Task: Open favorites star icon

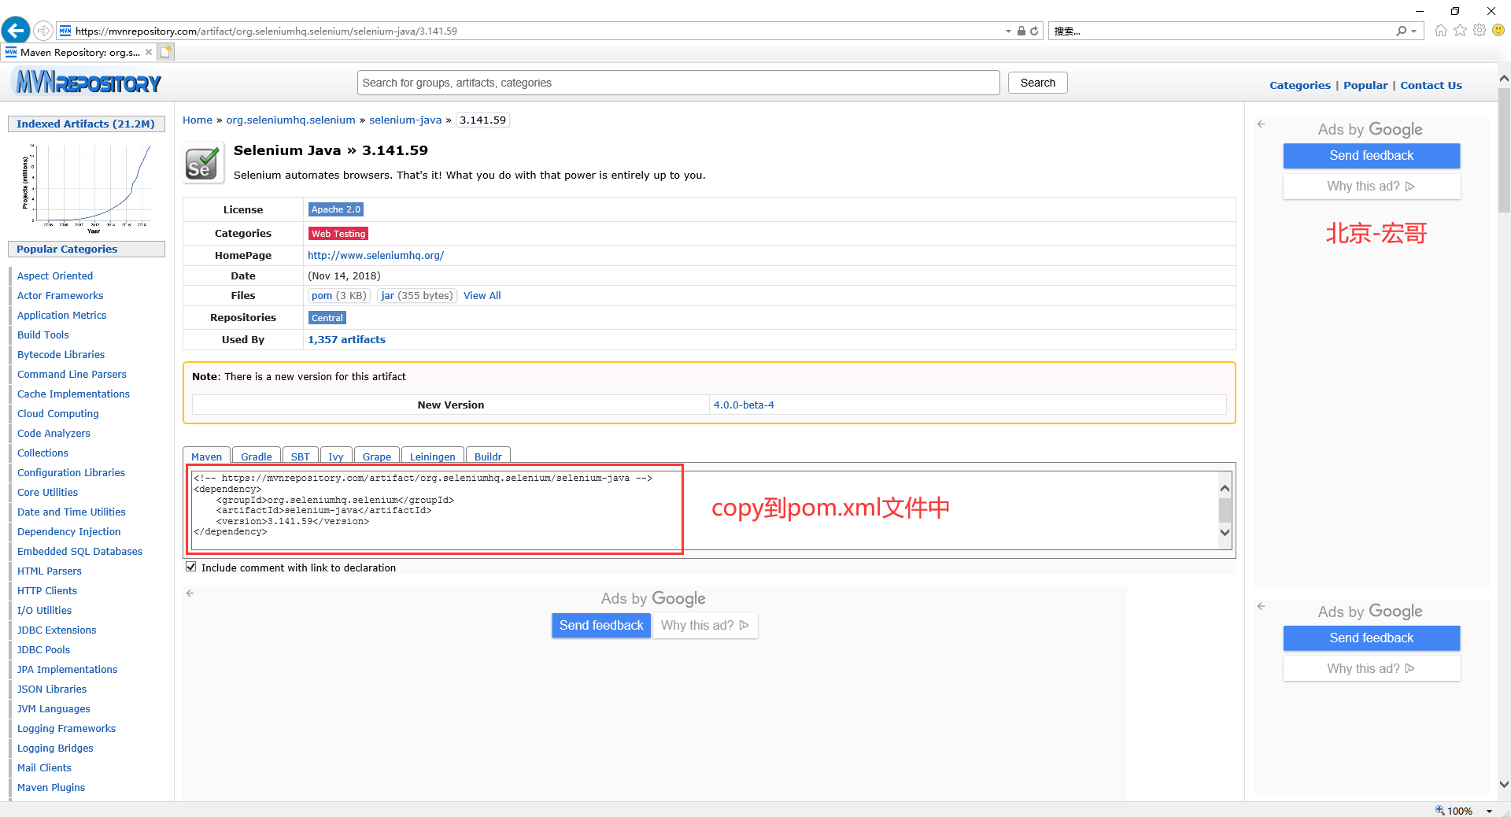Action: (1461, 31)
